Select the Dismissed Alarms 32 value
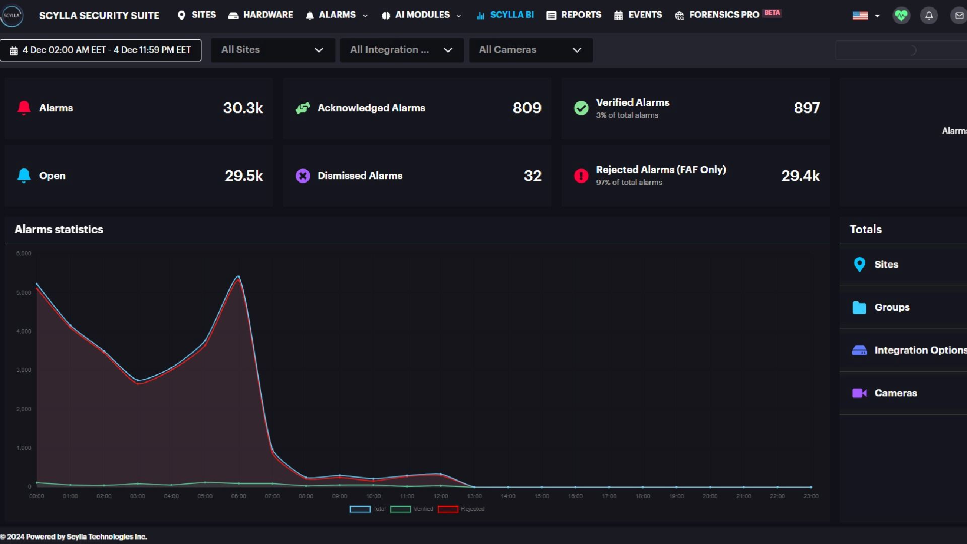This screenshot has height=544, width=967. tap(532, 176)
